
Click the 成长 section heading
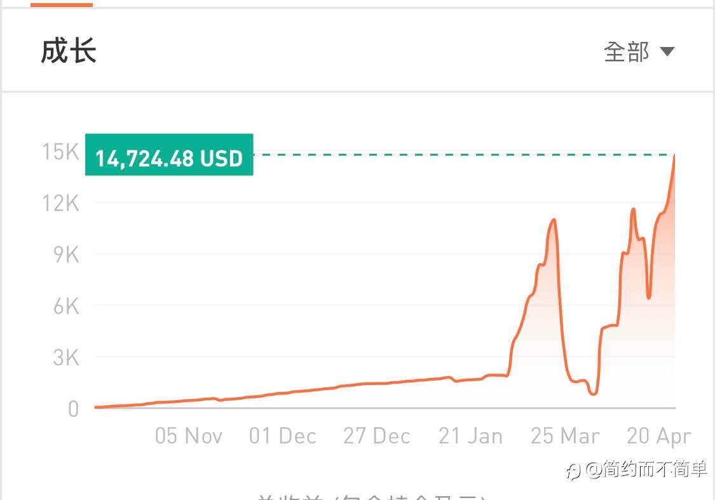(x=68, y=51)
